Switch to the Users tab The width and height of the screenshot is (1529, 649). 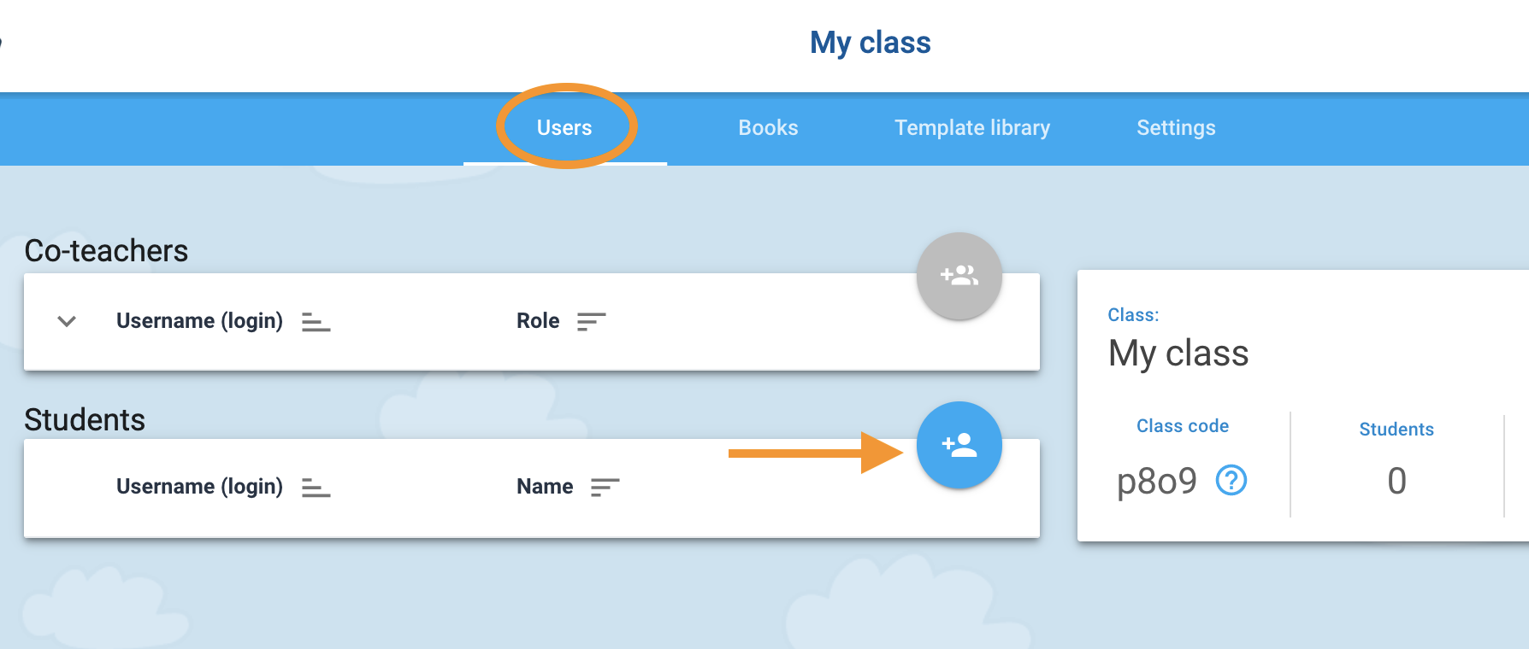564,128
